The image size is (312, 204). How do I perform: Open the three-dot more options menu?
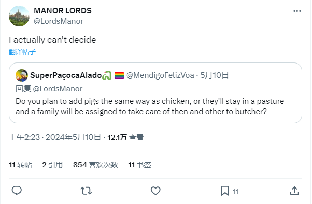point(297,11)
